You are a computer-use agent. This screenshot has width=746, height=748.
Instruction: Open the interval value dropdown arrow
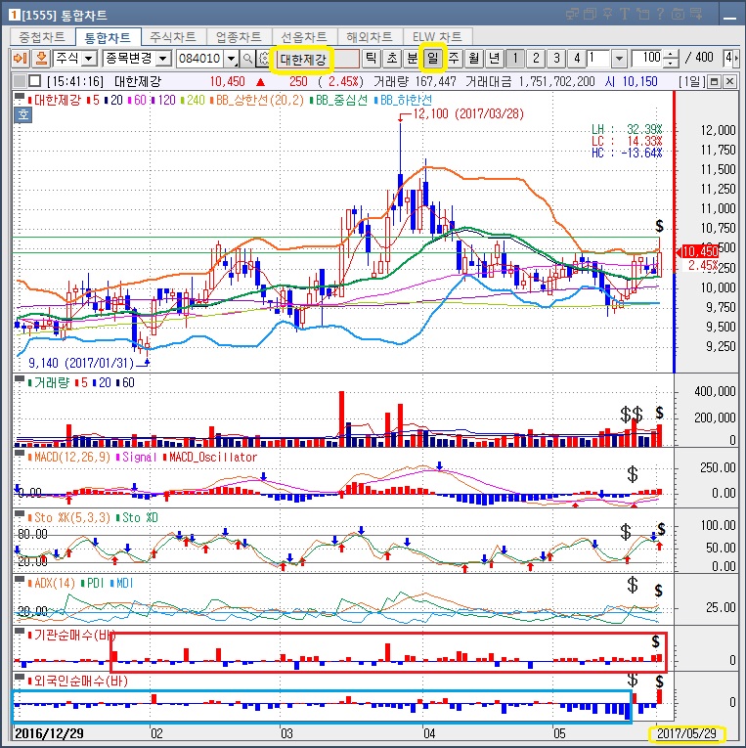(x=619, y=59)
